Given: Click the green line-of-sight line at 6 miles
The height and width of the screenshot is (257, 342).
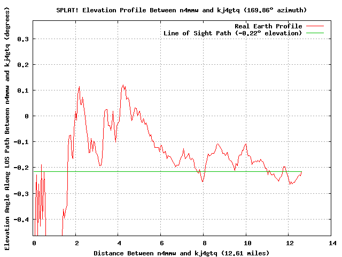Looking at the screenshot, I should [x=160, y=171].
